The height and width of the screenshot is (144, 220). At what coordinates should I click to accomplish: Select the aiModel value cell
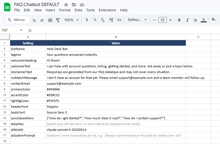click(116, 130)
